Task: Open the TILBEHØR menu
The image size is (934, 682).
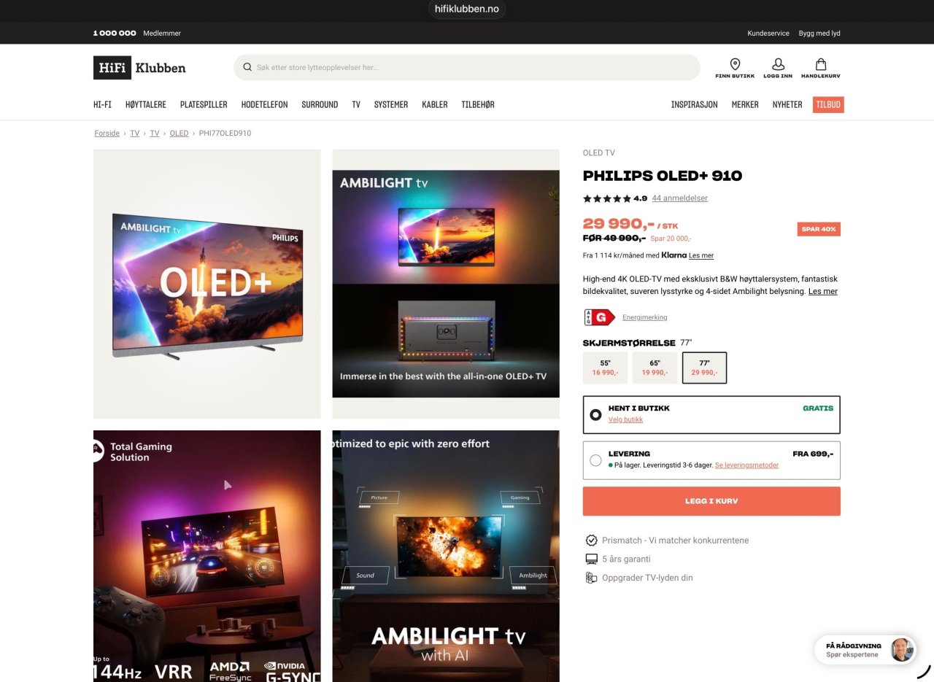Action: click(x=478, y=105)
